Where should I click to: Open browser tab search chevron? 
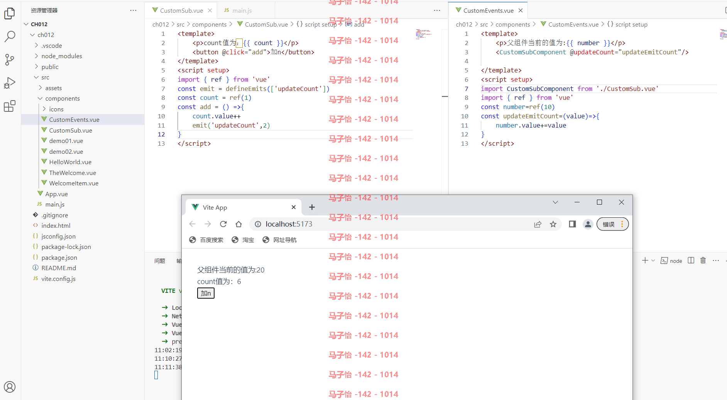coord(555,202)
